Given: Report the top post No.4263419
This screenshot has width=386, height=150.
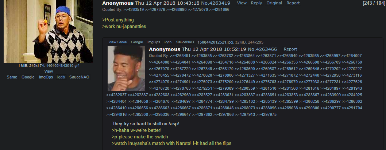Looking at the screenshot, I should (x=293, y=3).
